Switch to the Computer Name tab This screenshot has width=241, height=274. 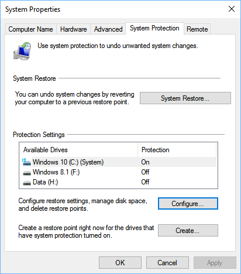(30, 29)
